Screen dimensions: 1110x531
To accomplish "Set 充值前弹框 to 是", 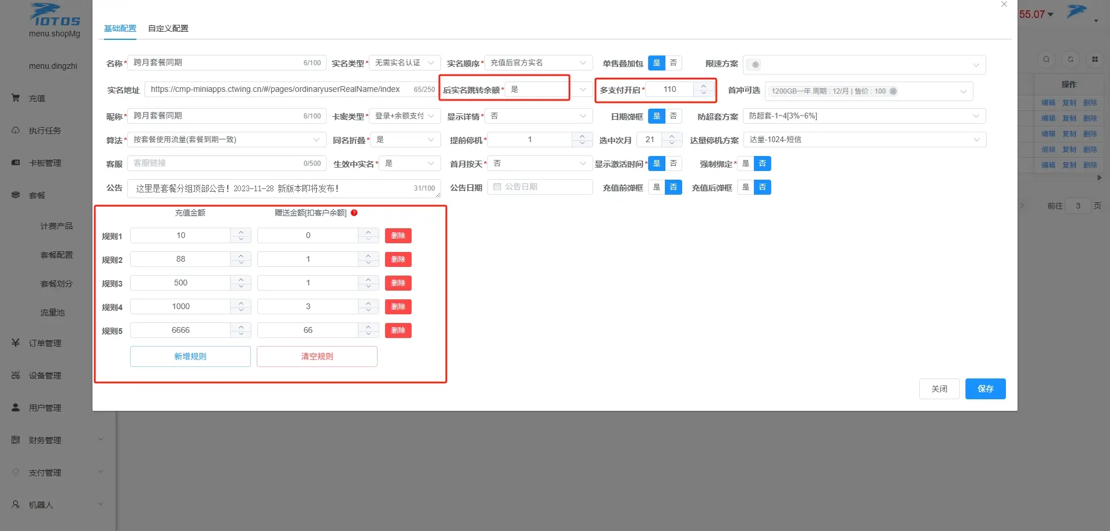I will pyautogui.click(x=657, y=187).
